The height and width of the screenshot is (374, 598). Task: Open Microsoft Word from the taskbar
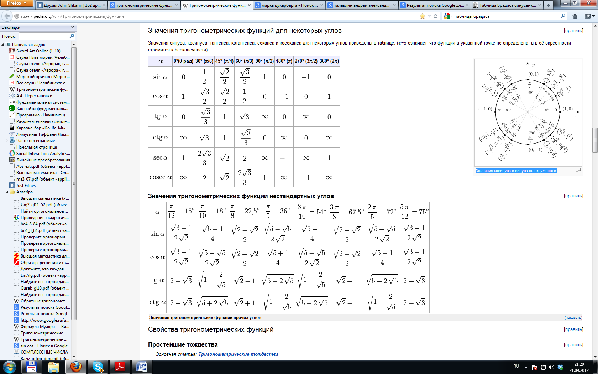coord(142,367)
